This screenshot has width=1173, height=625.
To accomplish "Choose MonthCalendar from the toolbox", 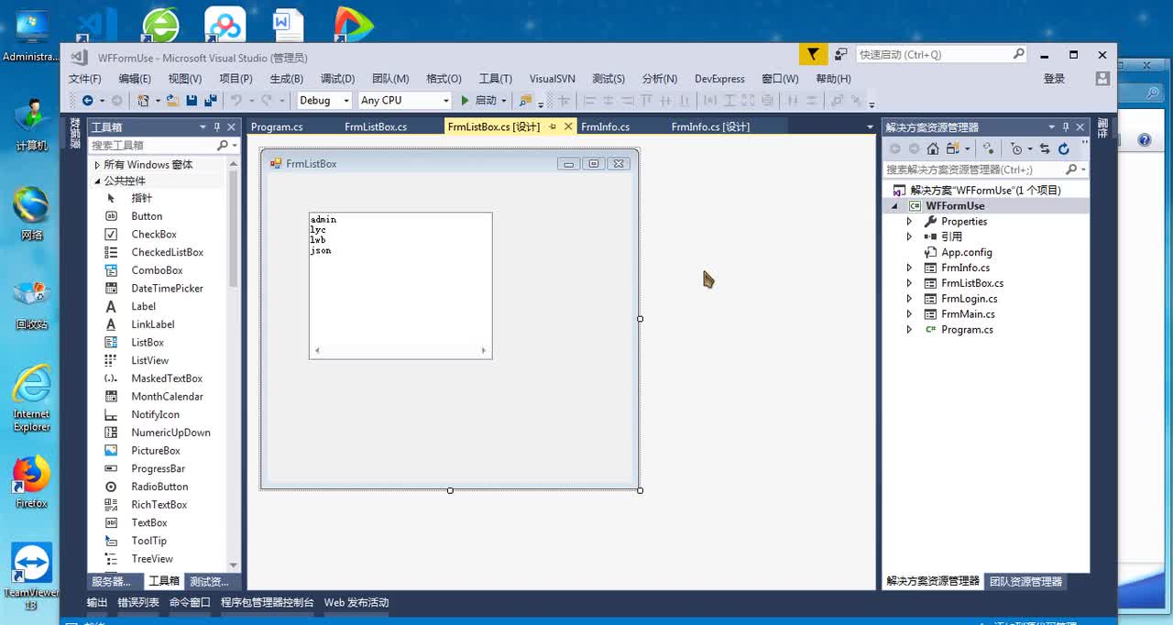I will click(x=167, y=397).
